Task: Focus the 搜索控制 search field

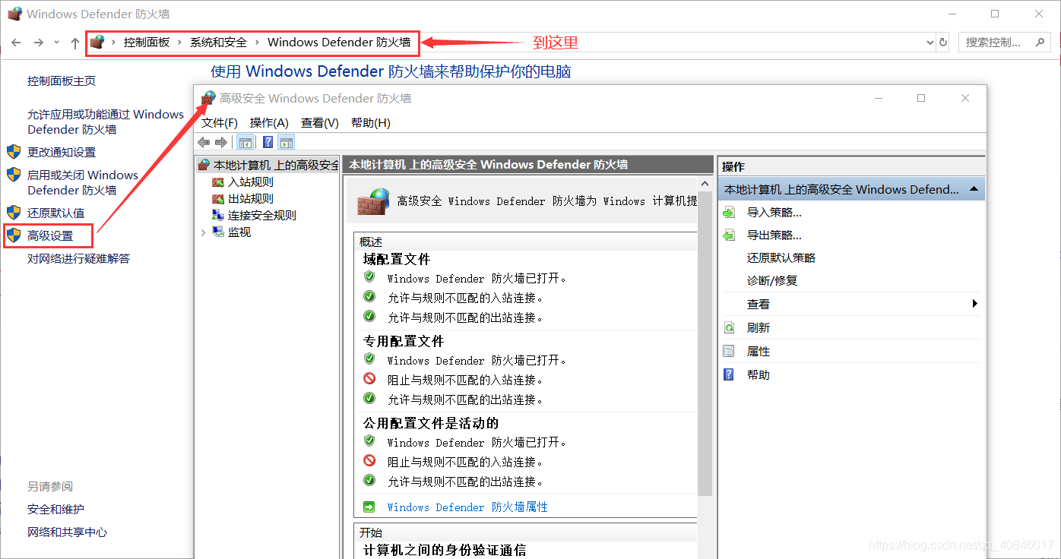Action: pyautogui.click(x=993, y=43)
